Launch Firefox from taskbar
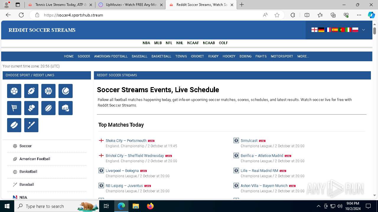Image resolution: width=378 pixels, height=212 pixels. pyautogui.click(x=150, y=206)
